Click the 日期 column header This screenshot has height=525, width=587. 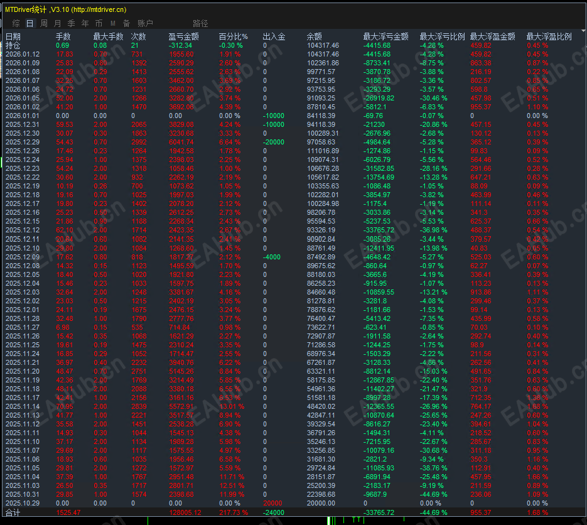point(13,36)
